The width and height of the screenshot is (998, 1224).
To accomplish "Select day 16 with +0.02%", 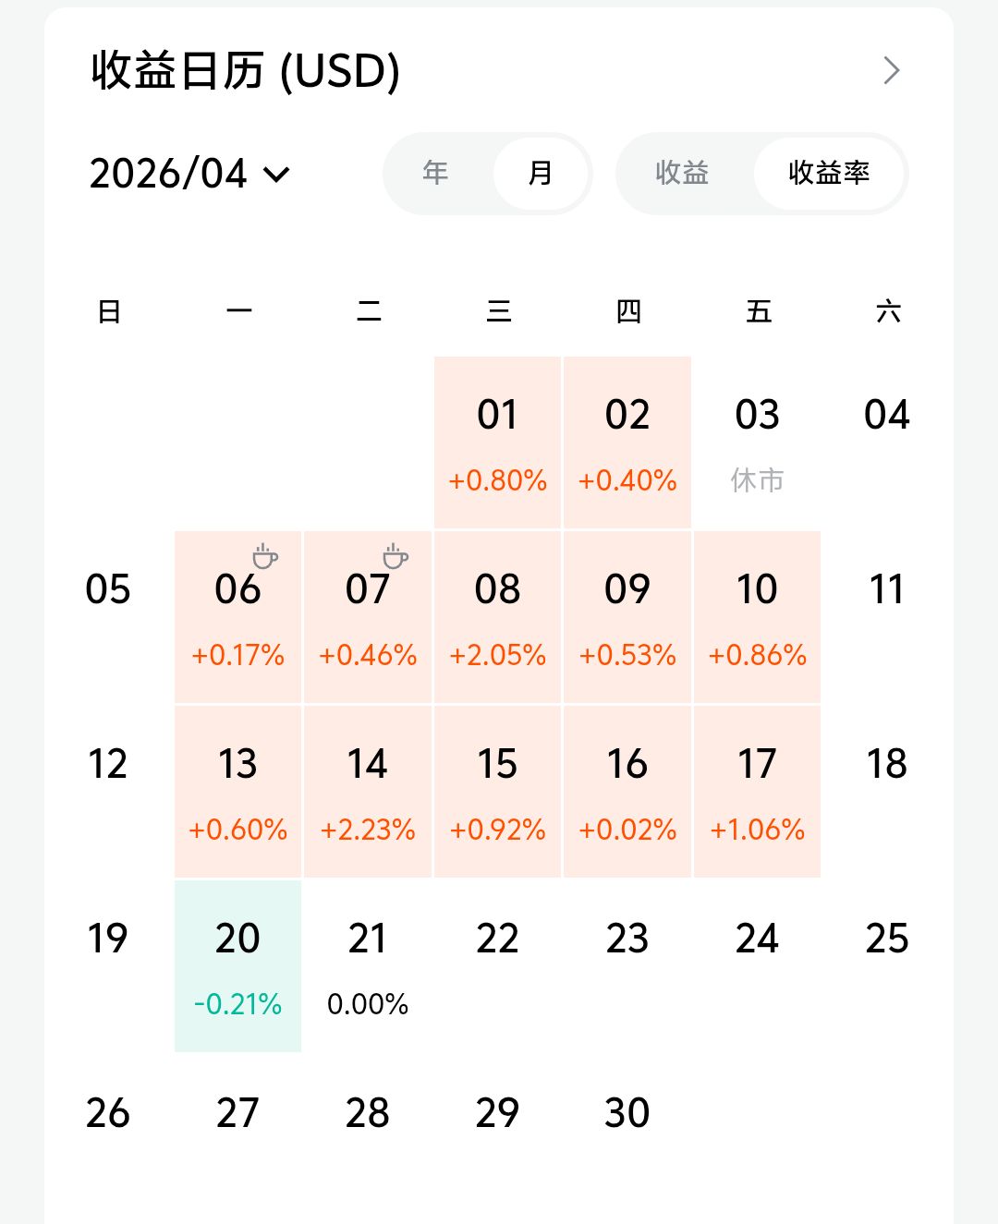I will (627, 791).
